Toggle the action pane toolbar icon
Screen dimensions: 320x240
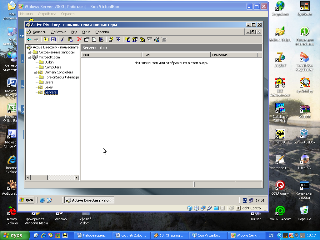[x=118, y=39]
